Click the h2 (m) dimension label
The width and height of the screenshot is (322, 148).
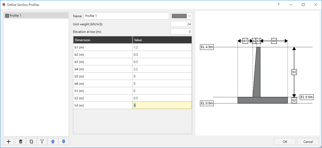[x=79, y=98]
